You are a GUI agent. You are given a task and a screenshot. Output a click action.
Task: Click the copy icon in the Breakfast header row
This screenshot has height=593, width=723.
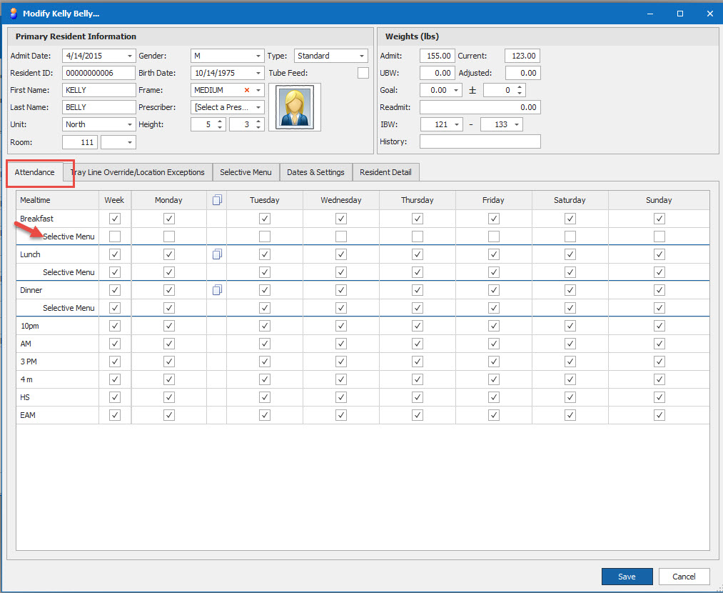tap(217, 201)
